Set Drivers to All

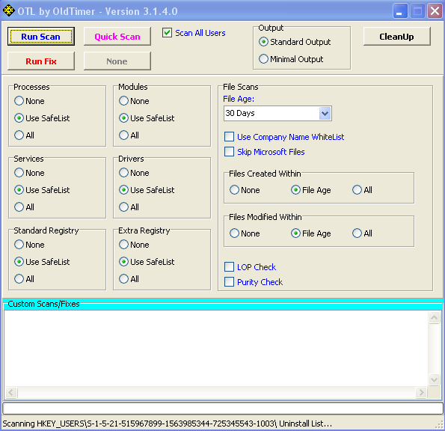pos(123,207)
